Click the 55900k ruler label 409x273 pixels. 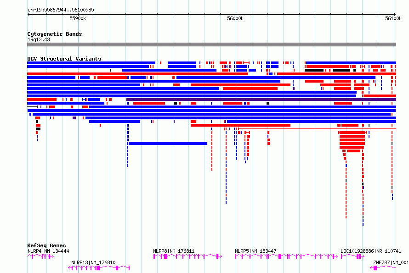(x=78, y=18)
